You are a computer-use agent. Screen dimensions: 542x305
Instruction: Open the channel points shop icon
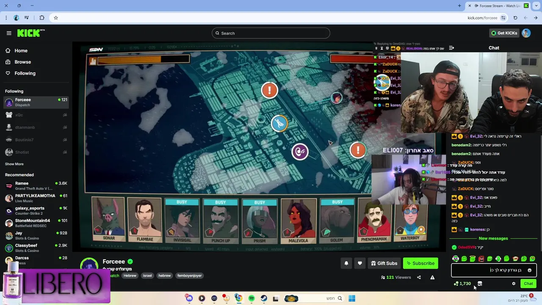480,284
